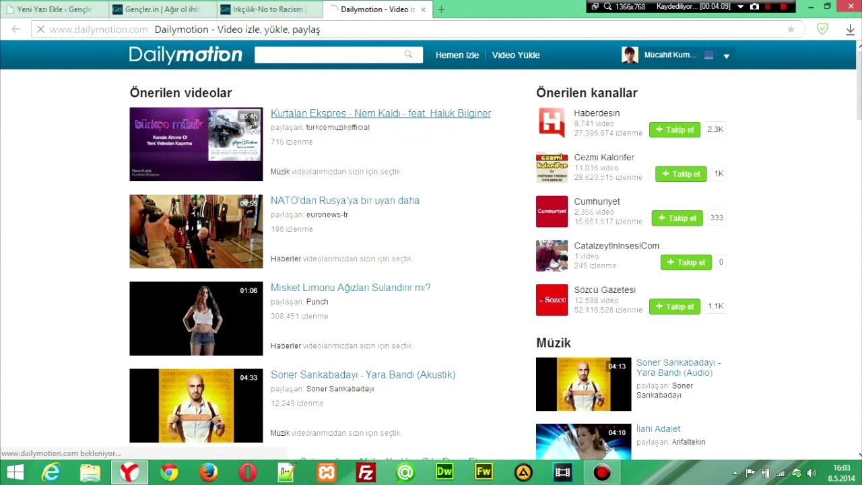Play the Yara Bandı (Akustik) thumbnail

click(196, 406)
